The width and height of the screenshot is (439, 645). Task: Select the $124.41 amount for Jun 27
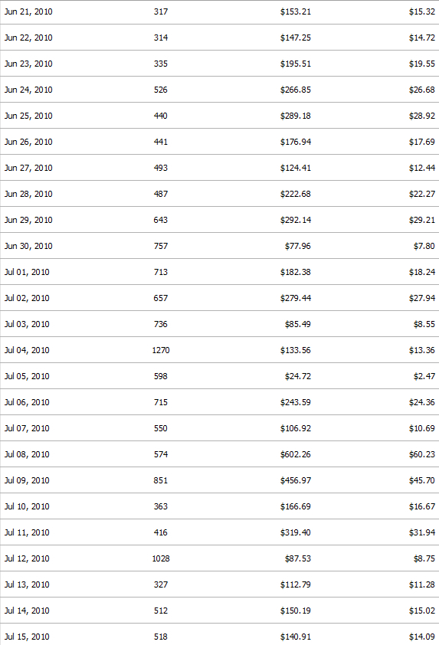[x=296, y=168]
